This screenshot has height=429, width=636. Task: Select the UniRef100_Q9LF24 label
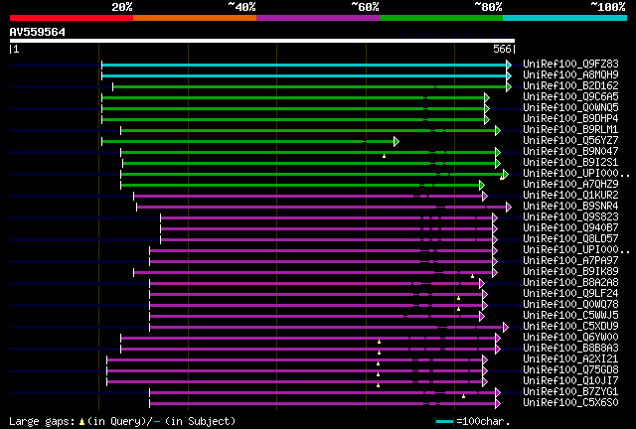click(x=570, y=294)
